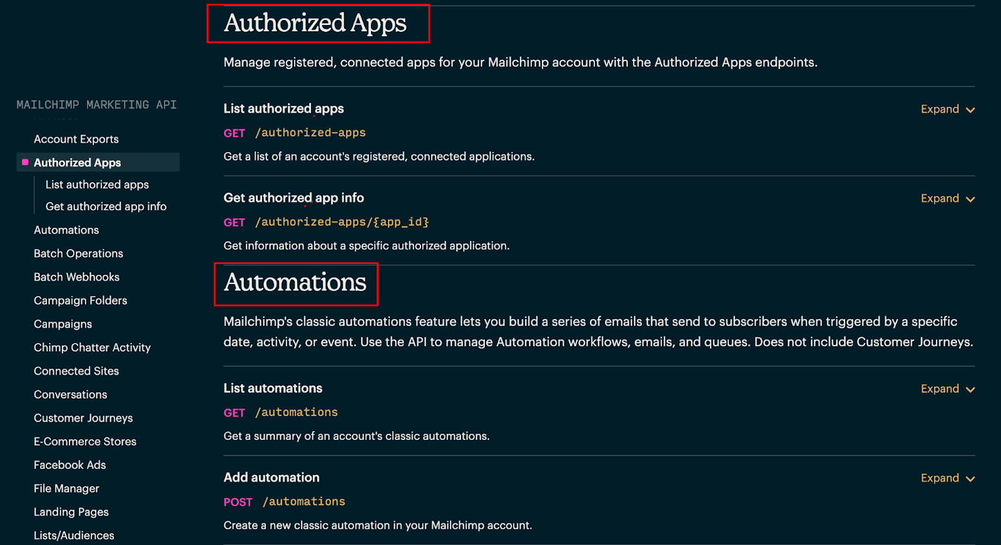Open Lists/Audiences in the sidebar
This screenshot has width=1001, height=545.
coord(74,536)
